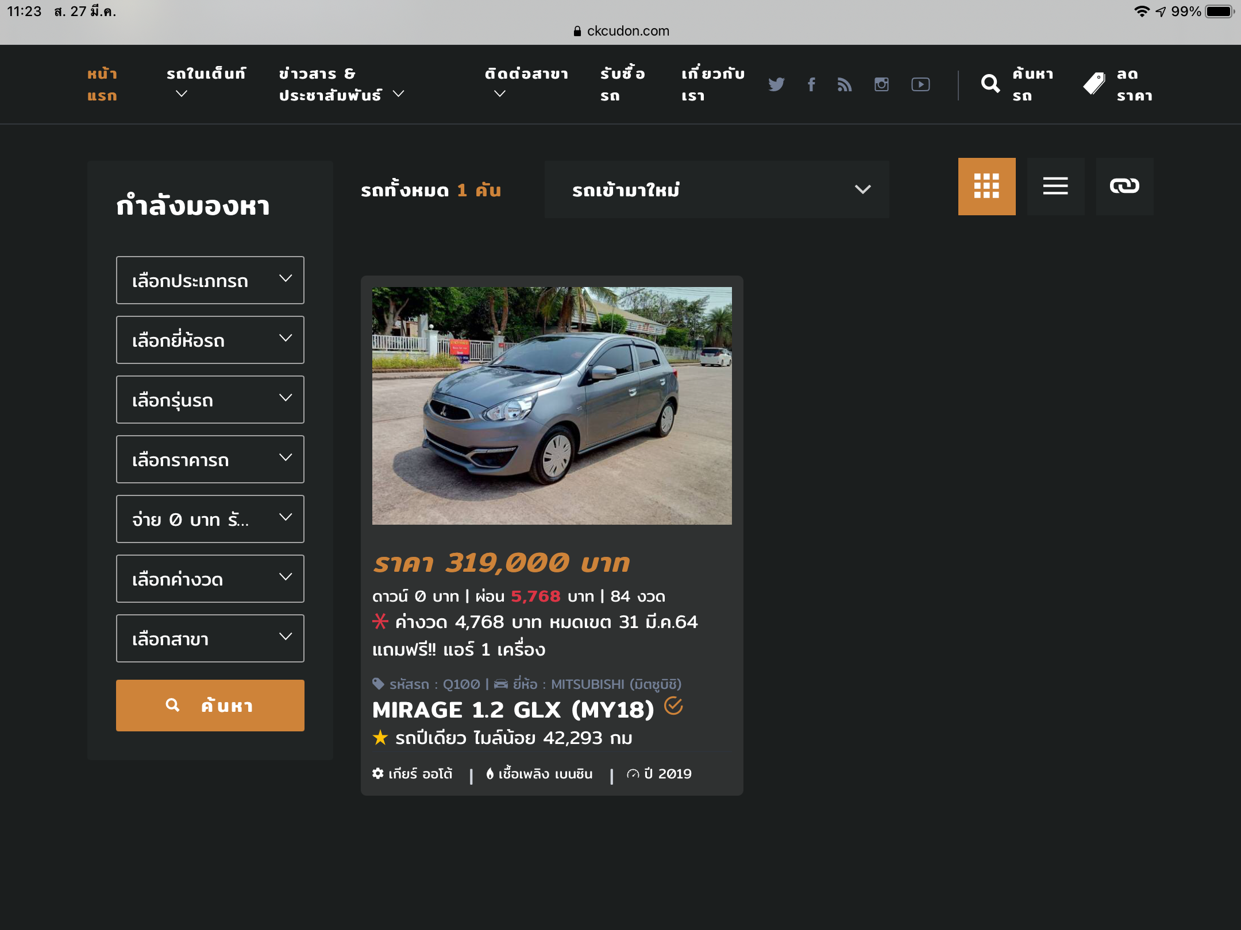This screenshot has height=930, width=1241.
Task: Open the Twitter social icon
Action: point(776,84)
